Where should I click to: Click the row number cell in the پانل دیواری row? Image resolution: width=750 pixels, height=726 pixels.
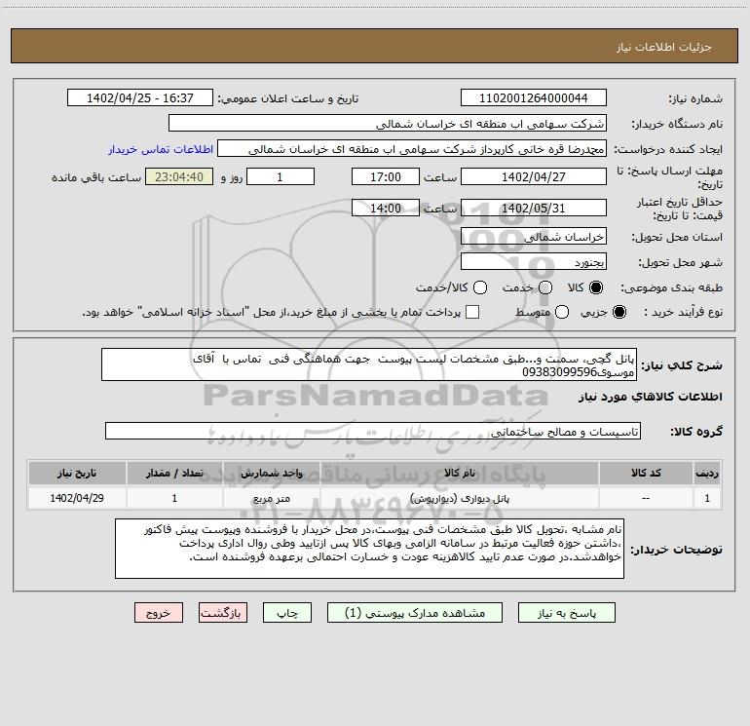[707, 498]
